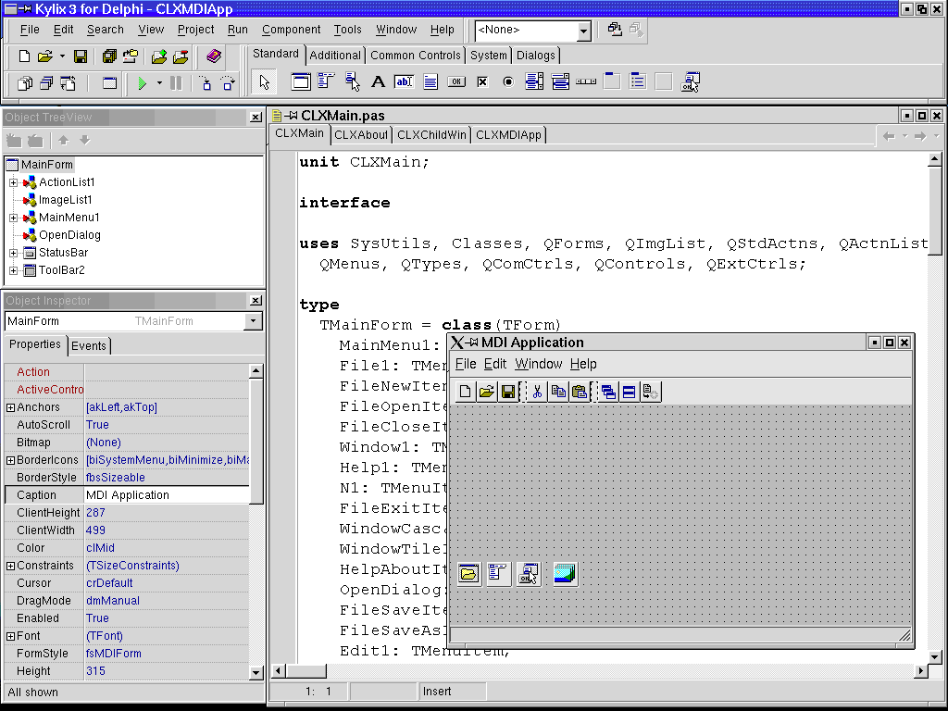Image resolution: width=948 pixels, height=711 pixels.
Task: Expand the BorderIcons property
Action: (10, 460)
